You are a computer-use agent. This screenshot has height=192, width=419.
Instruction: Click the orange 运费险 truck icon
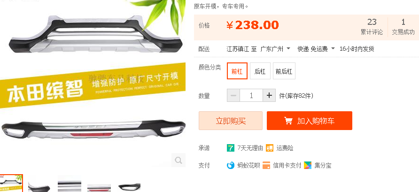click(x=270, y=148)
